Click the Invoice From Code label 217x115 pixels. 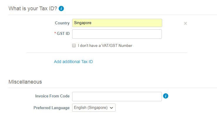pyautogui.click(x=52, y=96)
